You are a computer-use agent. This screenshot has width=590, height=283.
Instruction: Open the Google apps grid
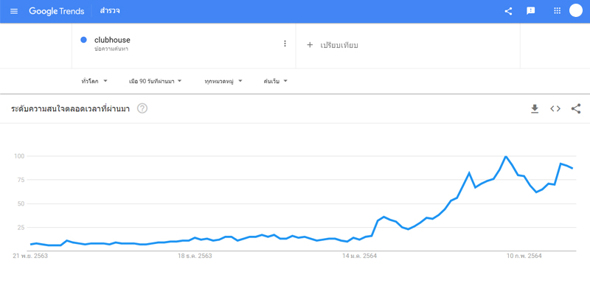(x=558, y=11)
